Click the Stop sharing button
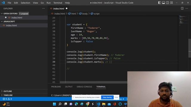 pos(107,97)
